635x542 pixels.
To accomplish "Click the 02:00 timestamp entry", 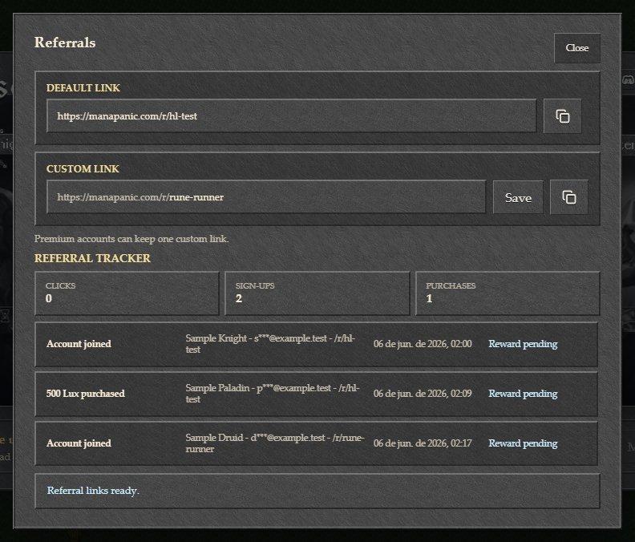I will pyautogui.click(x=423, y=344).
